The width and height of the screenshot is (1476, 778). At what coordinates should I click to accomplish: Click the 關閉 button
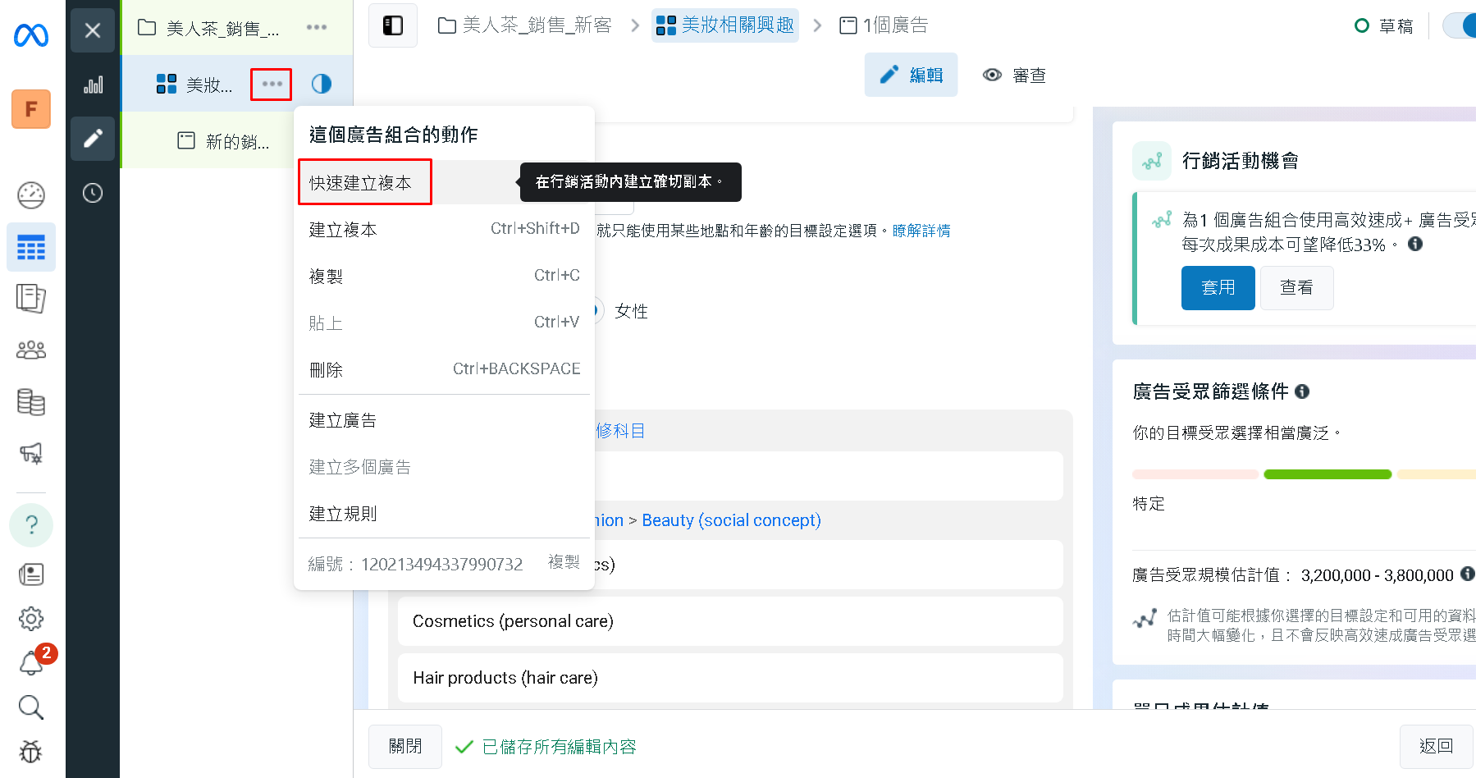(x=405, y=746)
